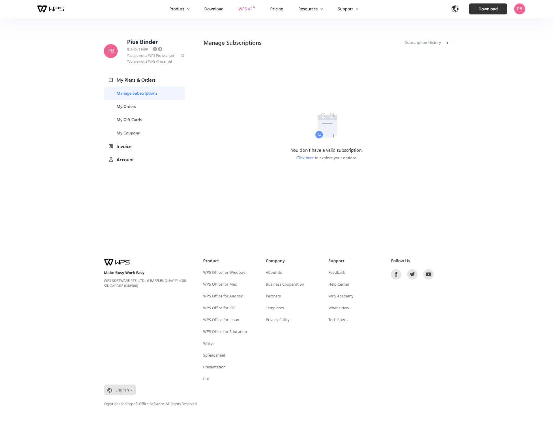This screenshot has width=554, height=431.
Task: Open the About Us link
Action: pyautogui.click(x=274, y=272)
